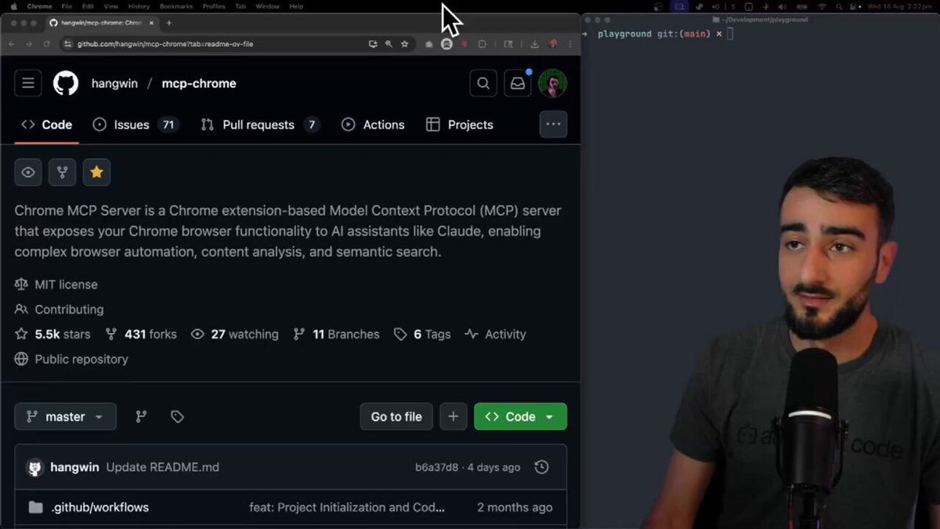Open the Chrome extensions puzzle icon
The width and height of the screenshot is (940, 529).
coord(482,44)
